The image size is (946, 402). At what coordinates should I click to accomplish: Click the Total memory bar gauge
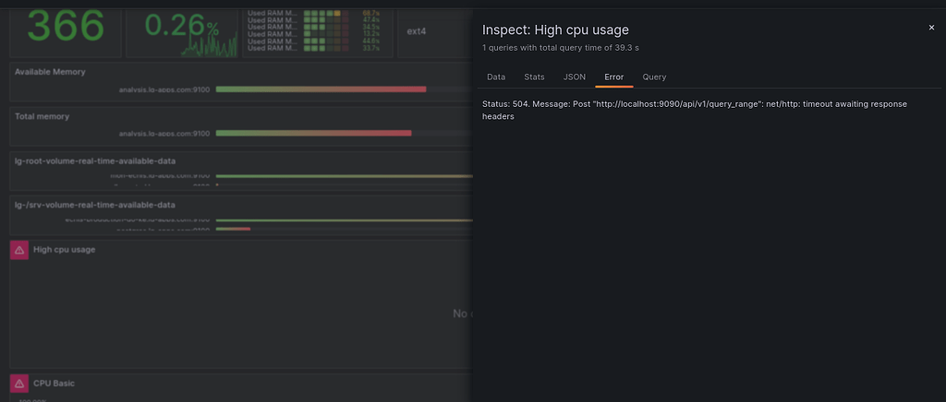tap(313, 134)
